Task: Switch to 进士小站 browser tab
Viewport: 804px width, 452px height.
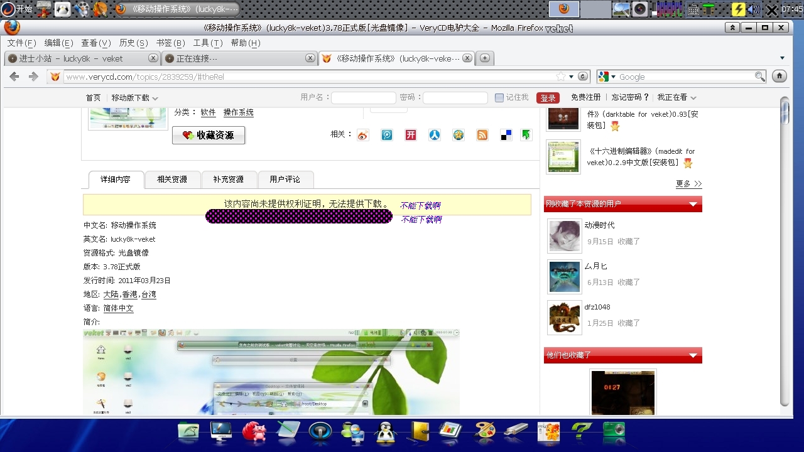Action: (82, 58)
